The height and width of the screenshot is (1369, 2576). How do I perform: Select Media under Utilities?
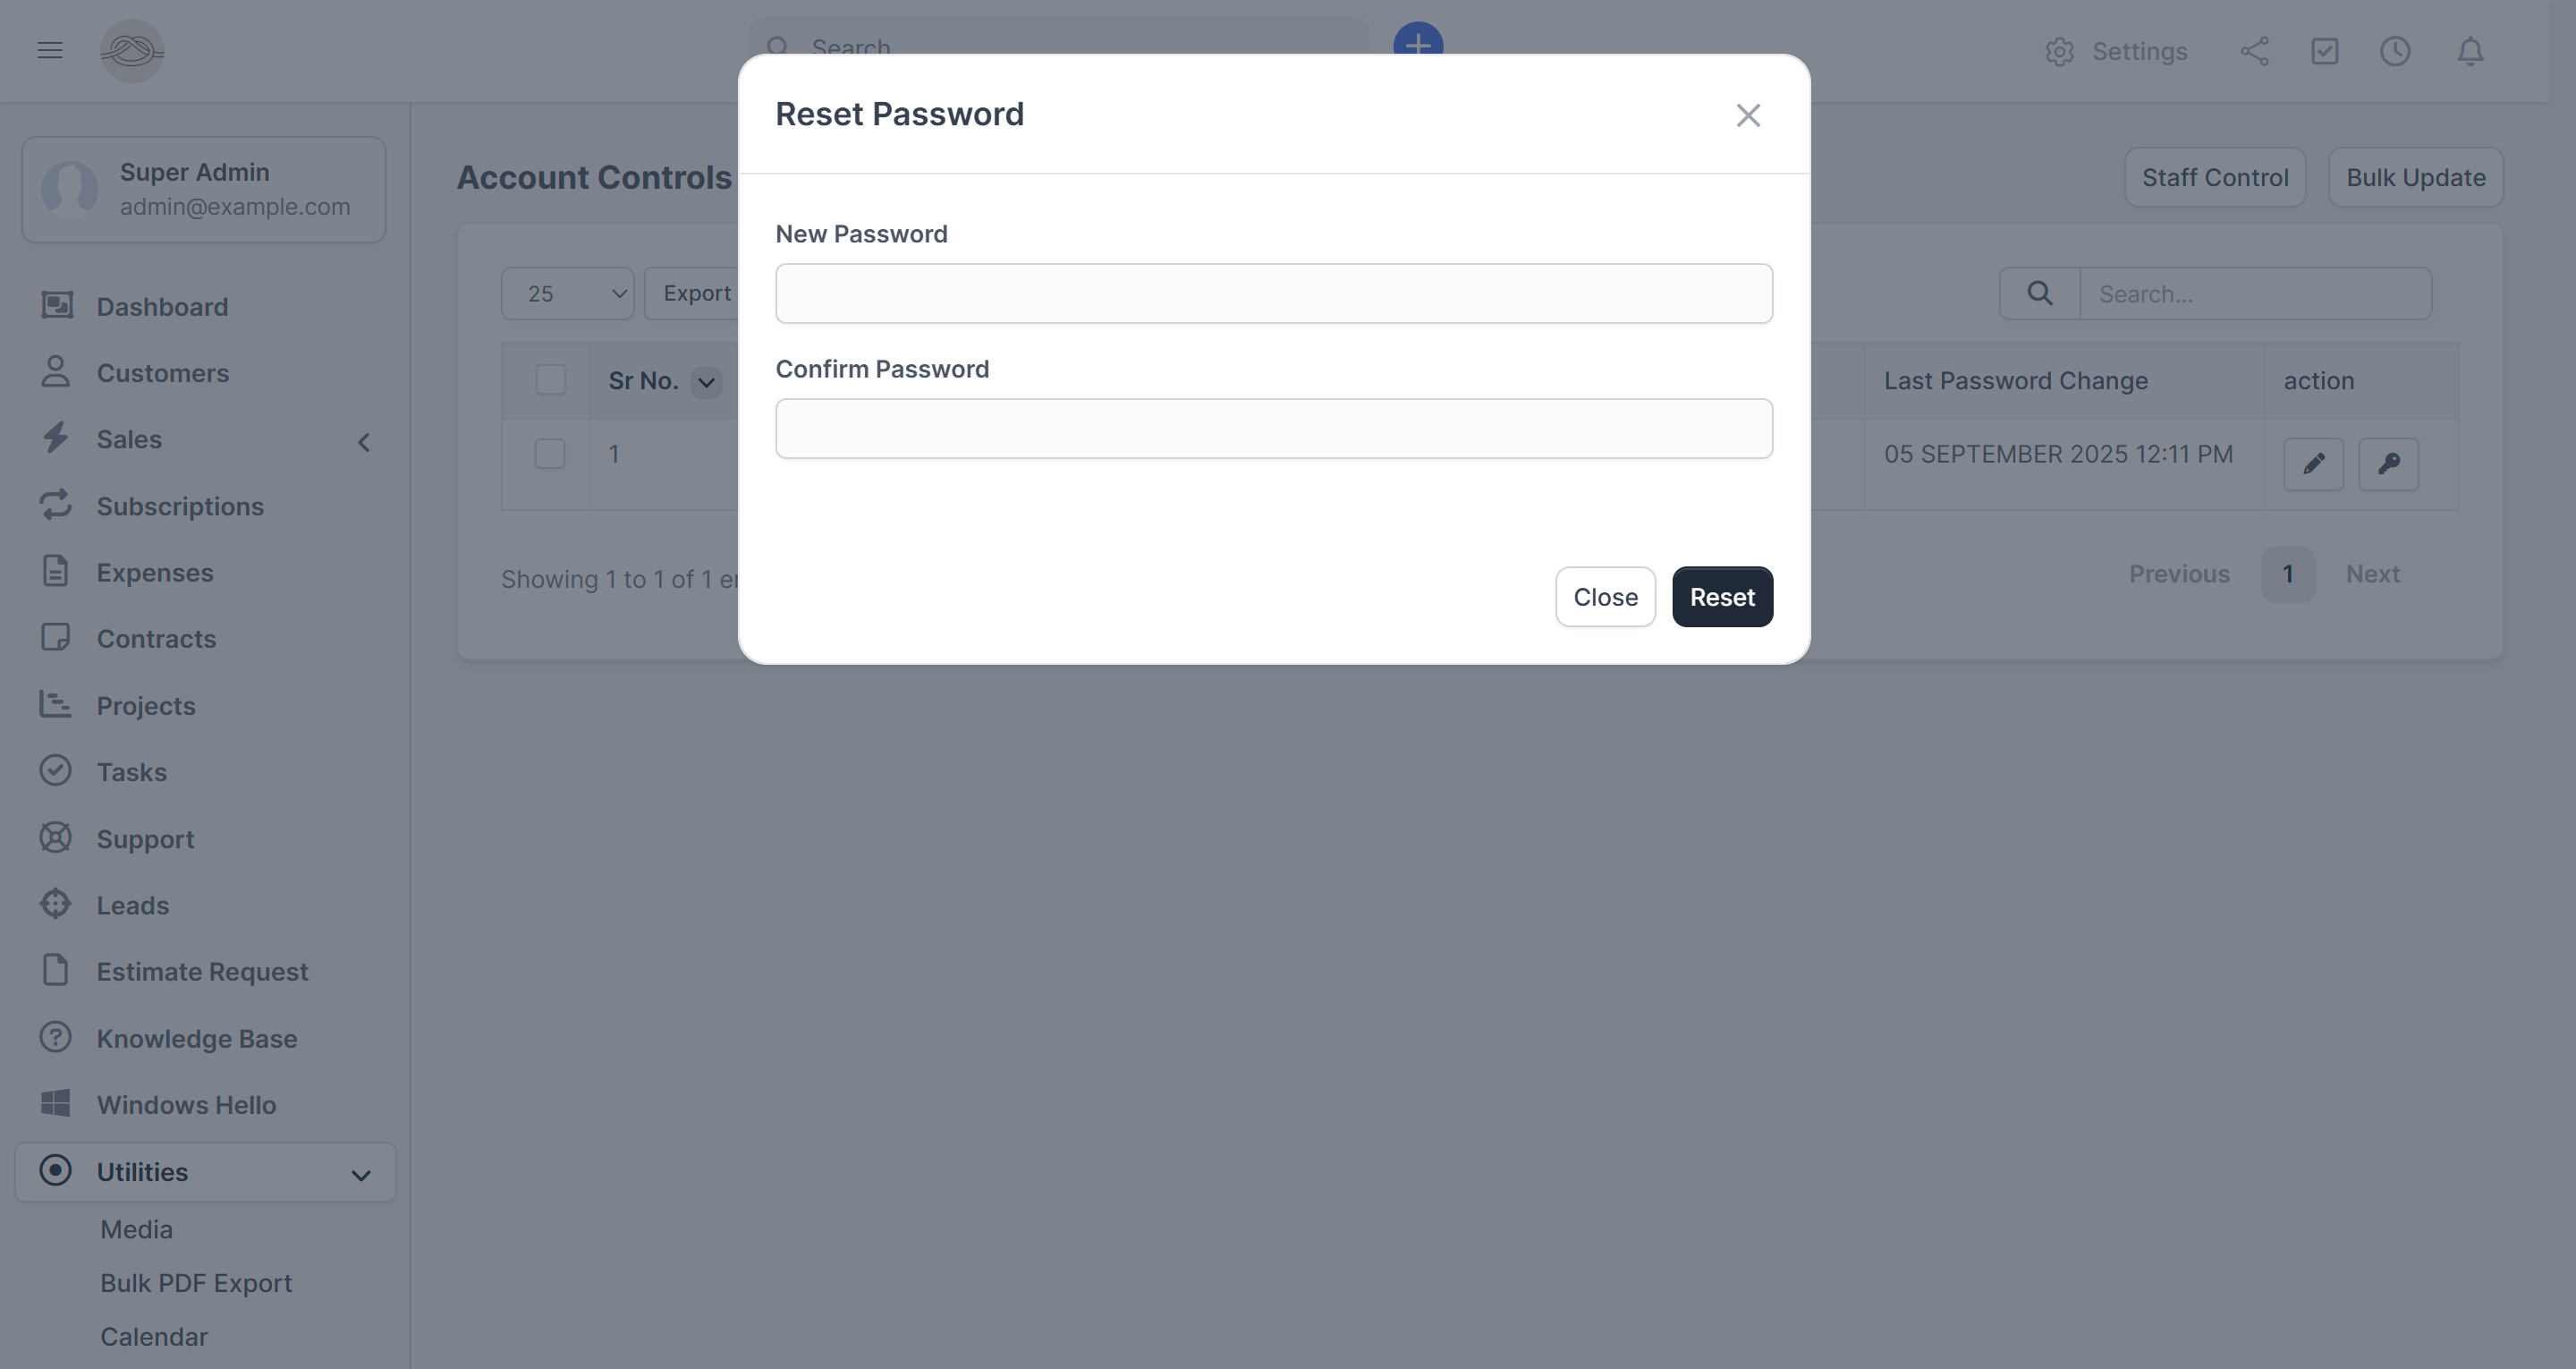click(137, 1229)
